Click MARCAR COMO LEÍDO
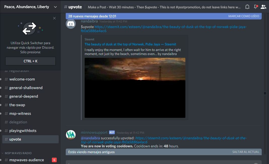 (x=244, y=16)
